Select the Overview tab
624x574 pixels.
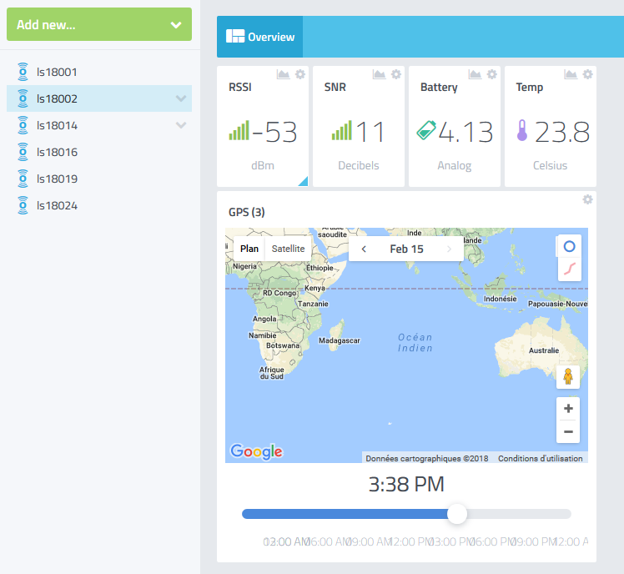pyautogui.click(x=260, y=37)
